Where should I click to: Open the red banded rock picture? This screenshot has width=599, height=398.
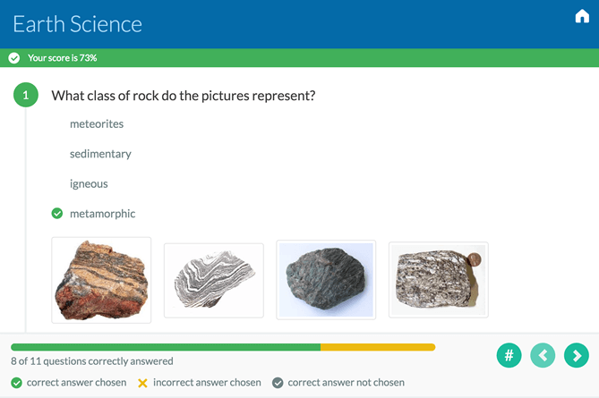tap(101, 279)
